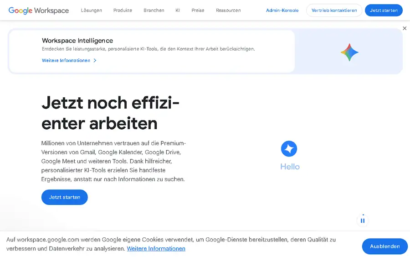Click the Google Workspace logo

point(39,10)
